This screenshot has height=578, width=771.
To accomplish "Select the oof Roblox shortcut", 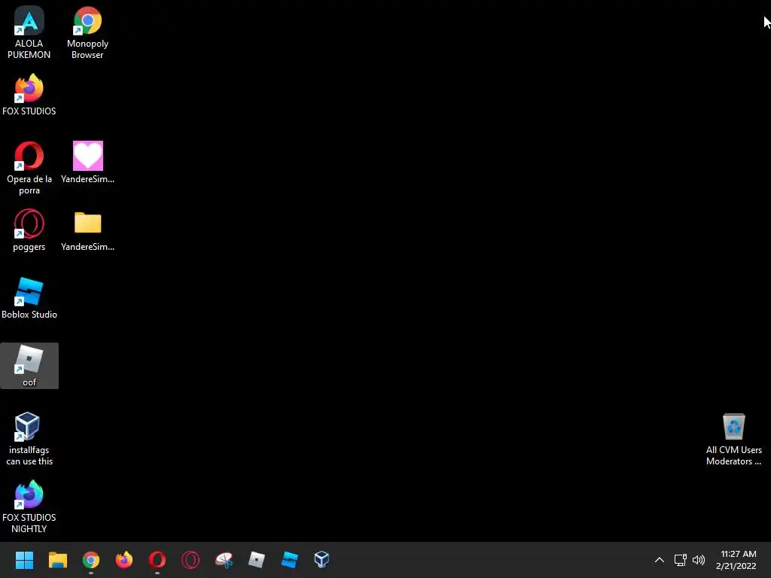I will click(29, 366).
